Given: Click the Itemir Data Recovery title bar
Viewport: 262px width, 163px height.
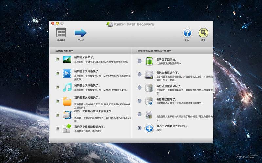Looking at the screenshot, I should [x=131, y=24].
